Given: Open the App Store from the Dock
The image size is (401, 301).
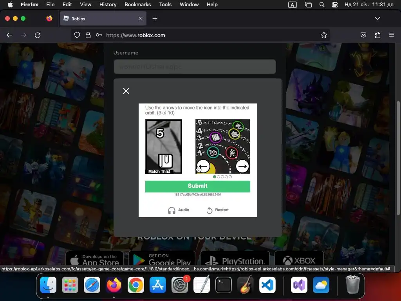Looking at the screenshot, I should pyautogui.click(x=158, y=285).
